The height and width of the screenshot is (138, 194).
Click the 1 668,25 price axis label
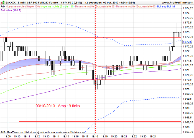[x=188, y=123]
